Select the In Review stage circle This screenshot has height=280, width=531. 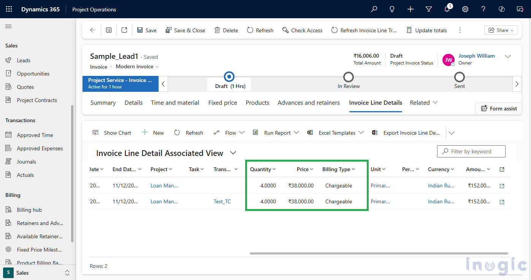pyautogui.click(x=349, y=76)
